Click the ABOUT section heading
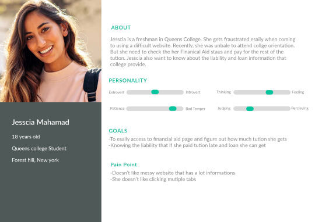 [x=121, y=28]
